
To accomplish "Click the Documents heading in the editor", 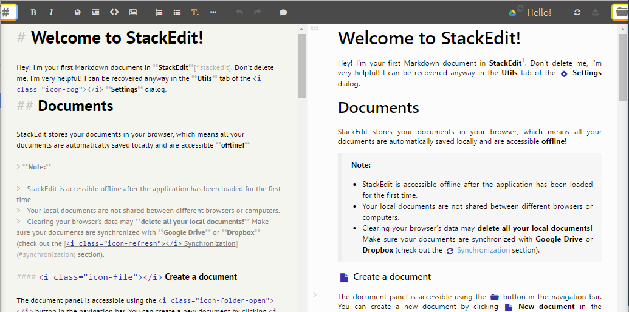I will tap(75, 106).
